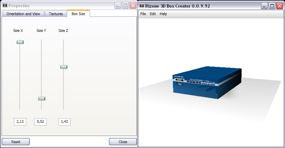Click the Size Y slider handle
Screen dimensions: 285x148
click(42, 98)
